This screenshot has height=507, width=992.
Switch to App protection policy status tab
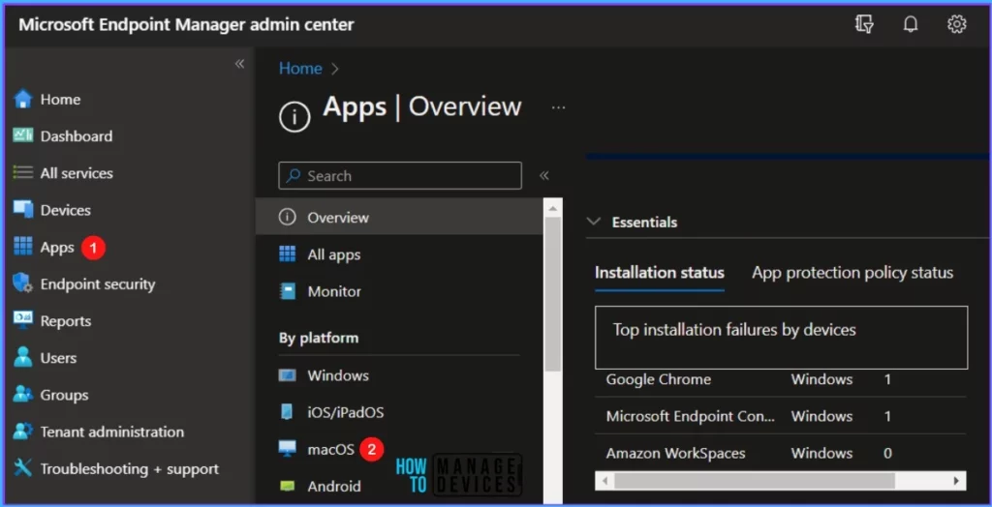click(852, 273)
